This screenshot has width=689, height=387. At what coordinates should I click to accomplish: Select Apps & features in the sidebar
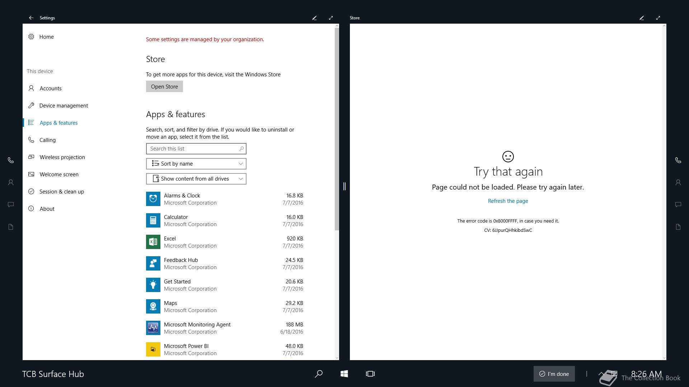point(58,123)
